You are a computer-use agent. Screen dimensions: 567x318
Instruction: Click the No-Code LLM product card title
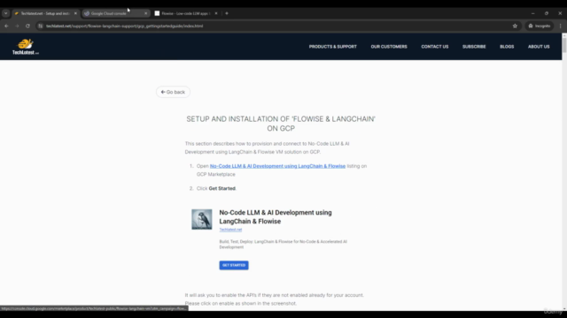[x=276, y=216]
